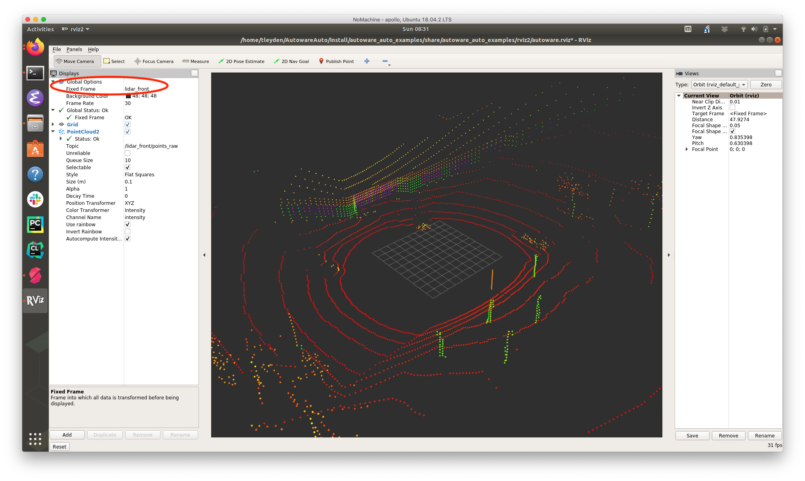Open the Help menu
Screen dimensions: 805x481
click(93, 49)
